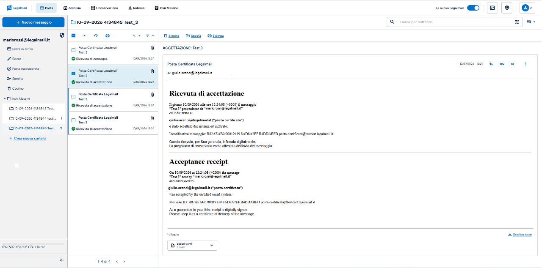Open the settings gear icon
542x268 pixels.
pos(507,8)
